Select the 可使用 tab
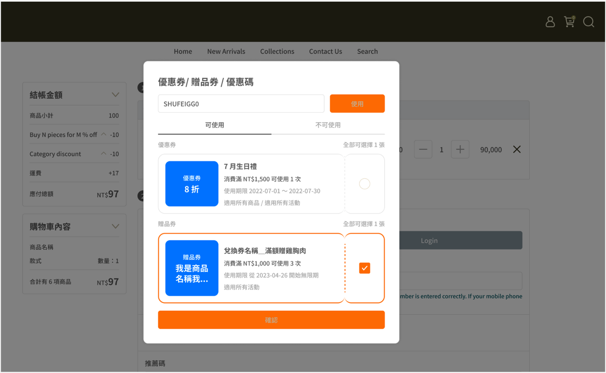This screenshot has width=606, height=373. point(215,125)
